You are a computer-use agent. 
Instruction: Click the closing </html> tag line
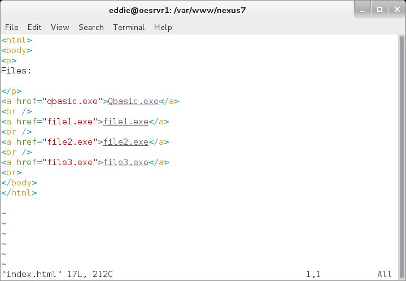click(19, 193)
